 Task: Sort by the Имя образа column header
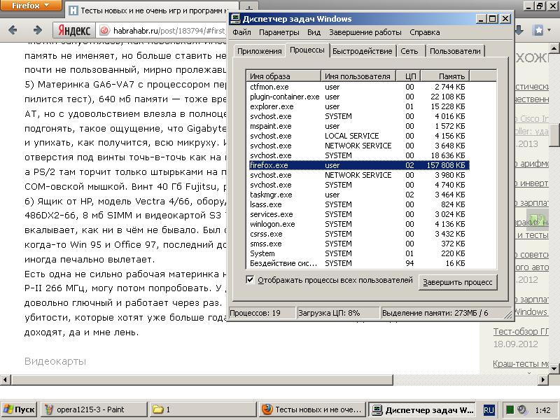click(283, 76)
